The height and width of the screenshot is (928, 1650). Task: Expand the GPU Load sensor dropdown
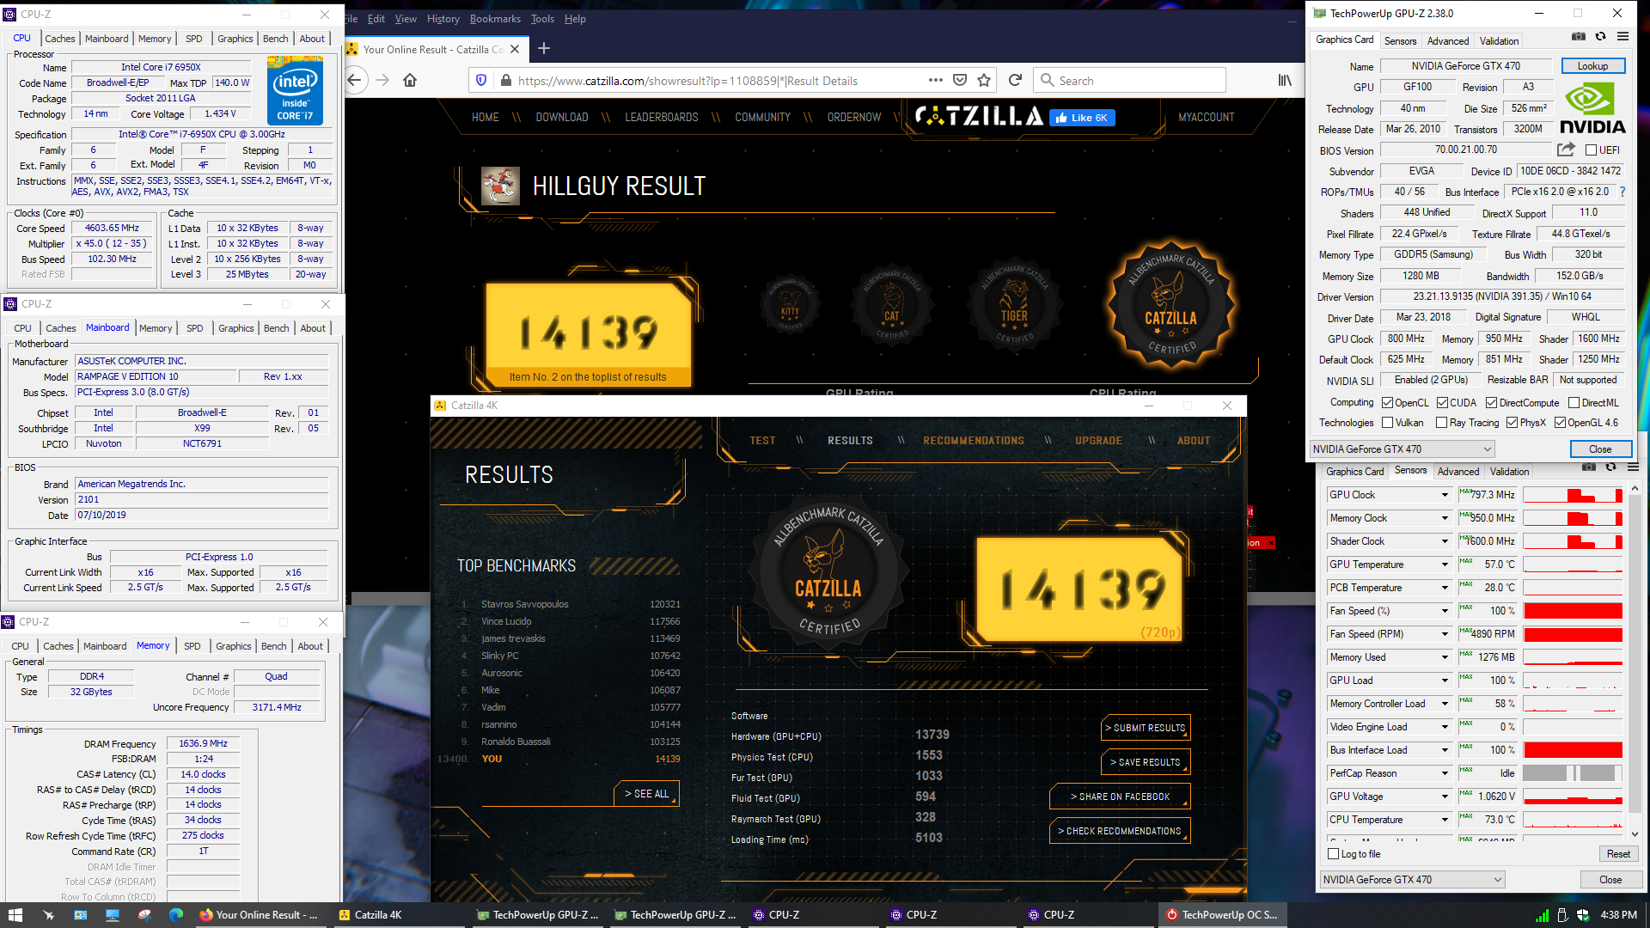[1445, 681]
